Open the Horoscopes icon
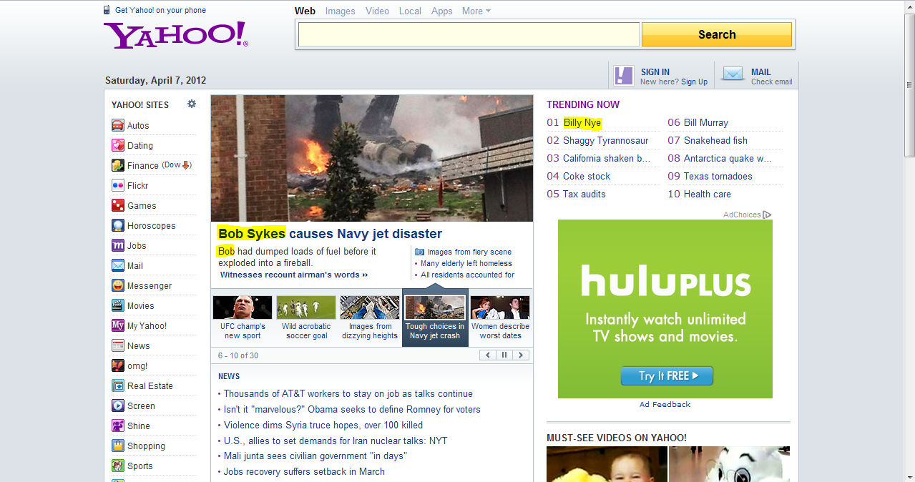Image resolution: width=915 pixels, height=482 pixels. 118,225
